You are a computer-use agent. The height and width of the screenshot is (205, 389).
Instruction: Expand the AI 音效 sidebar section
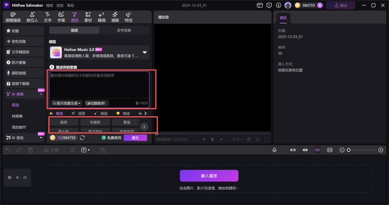coord(41,138)
